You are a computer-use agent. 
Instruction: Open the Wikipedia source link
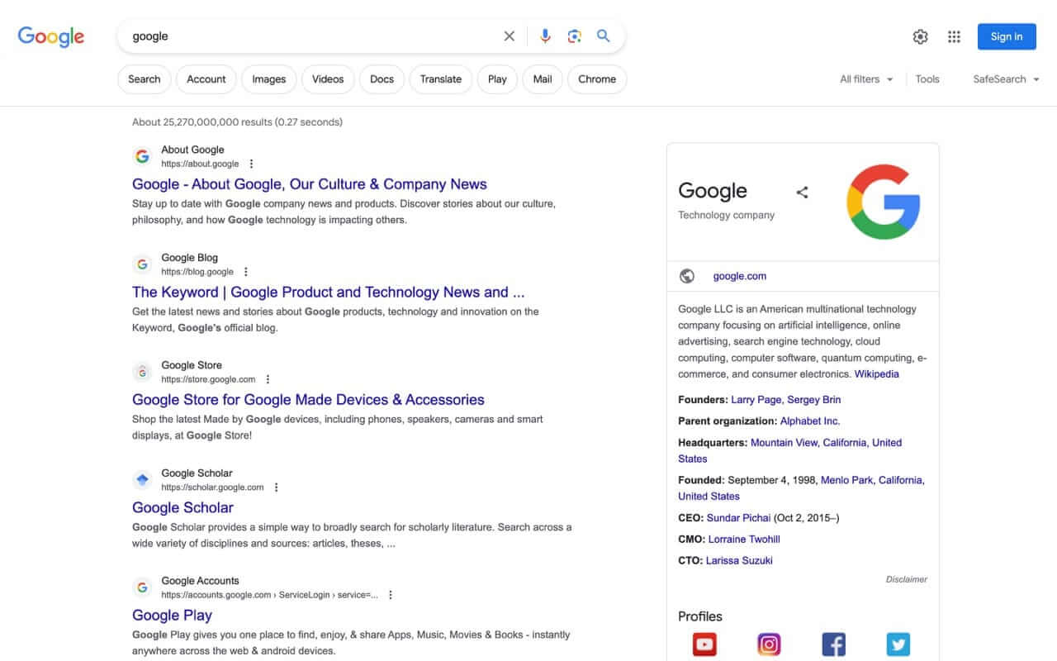876,374
